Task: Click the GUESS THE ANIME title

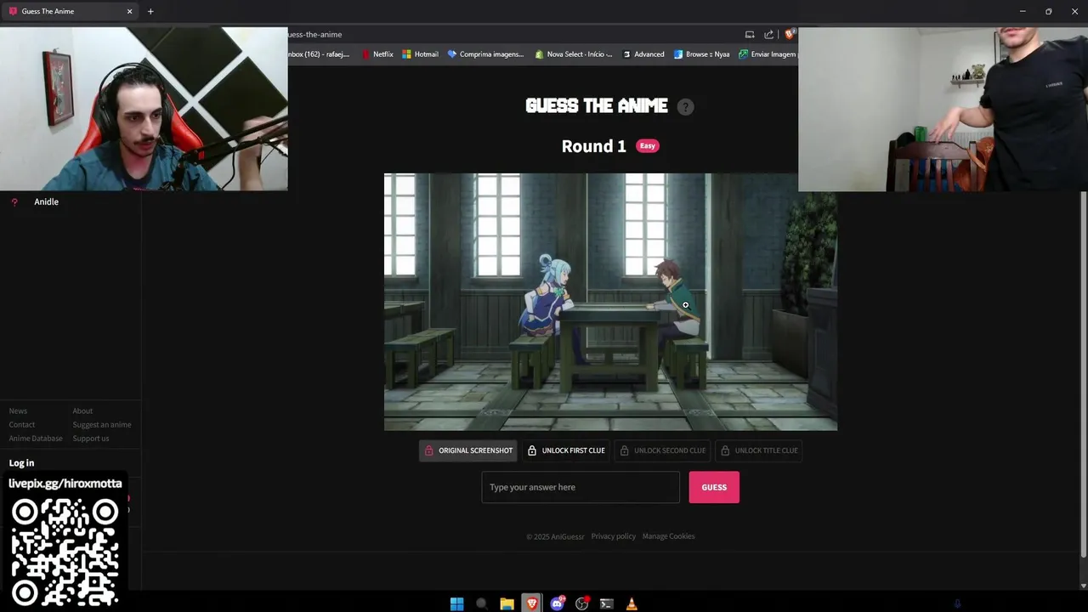Action: click(597, 106)
